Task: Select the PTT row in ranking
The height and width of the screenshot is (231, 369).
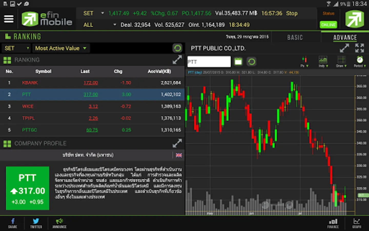Action: pos(92,94)
